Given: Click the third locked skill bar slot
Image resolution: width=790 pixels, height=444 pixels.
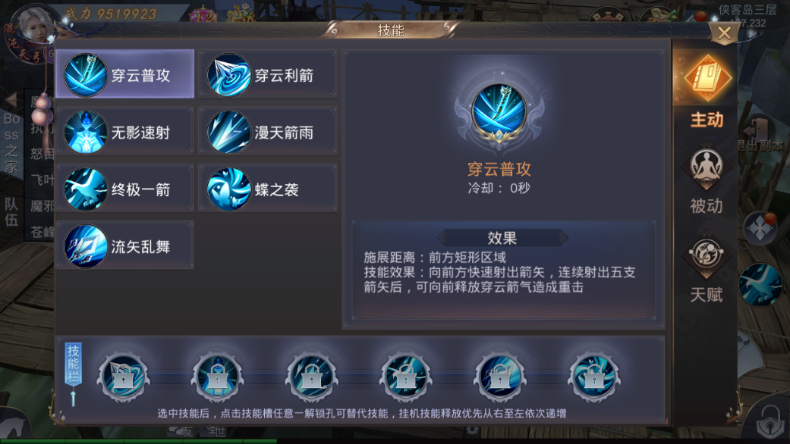Looking at the screenshot, I should point(312,376).
